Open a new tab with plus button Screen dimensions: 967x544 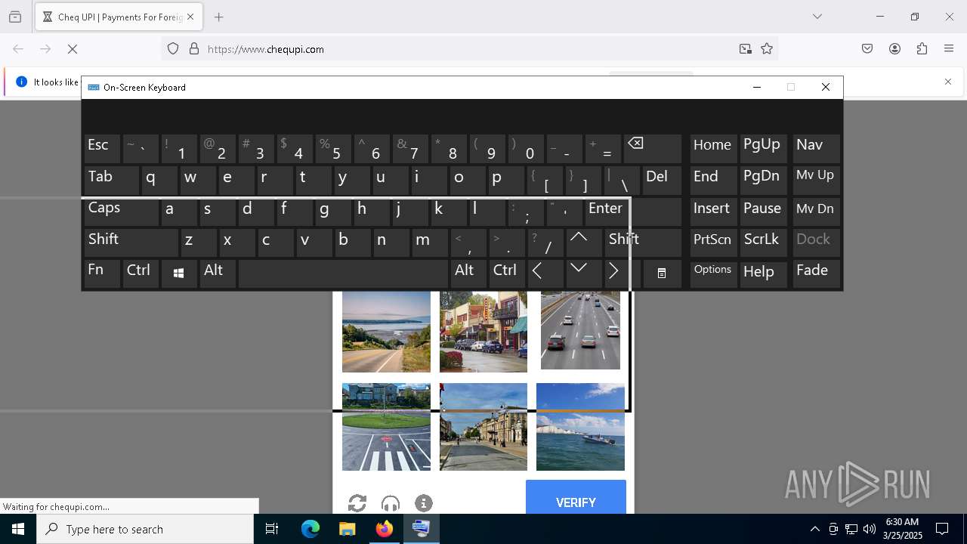coord(218,17)
